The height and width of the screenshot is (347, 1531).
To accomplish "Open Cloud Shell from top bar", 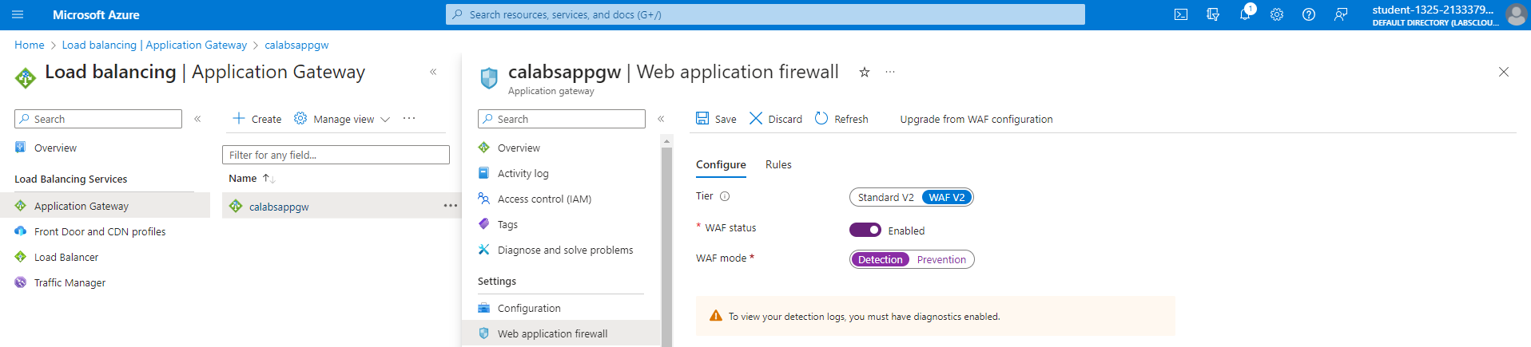I will point(1181,14).
